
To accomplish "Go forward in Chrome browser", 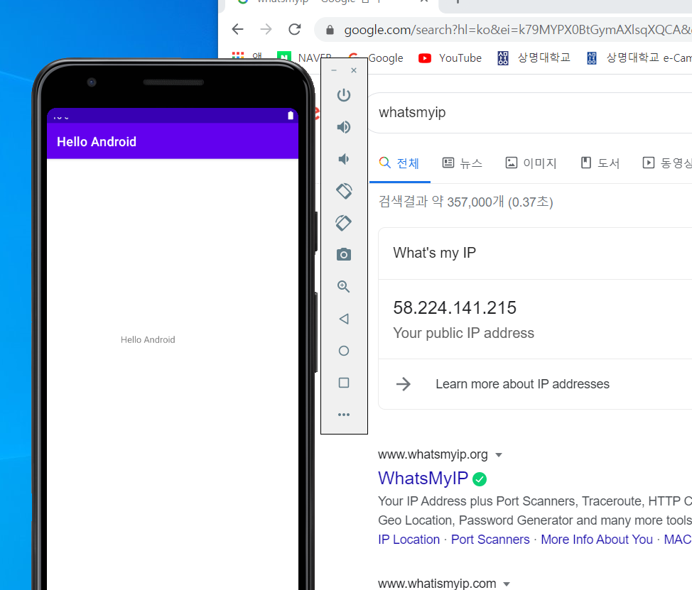I will click(266, 30).
